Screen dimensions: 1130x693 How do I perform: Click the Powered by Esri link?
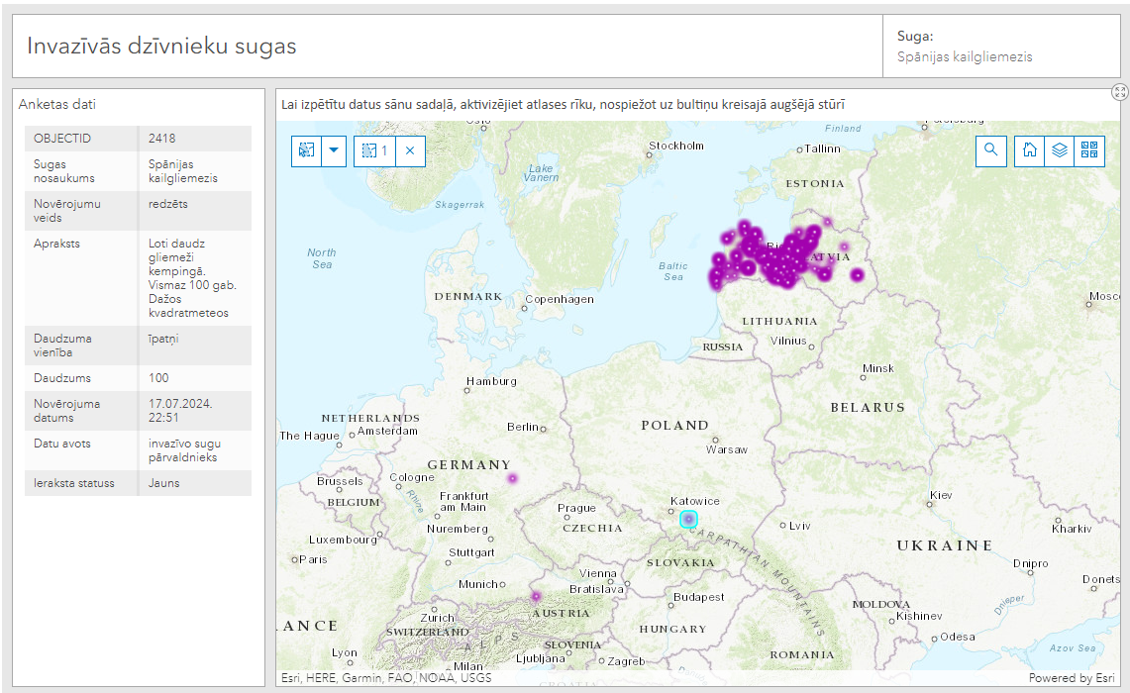[x=1071, y=678]
